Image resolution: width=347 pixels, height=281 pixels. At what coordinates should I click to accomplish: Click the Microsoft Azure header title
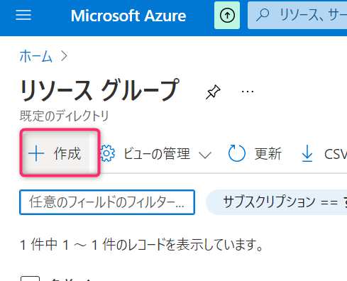click(128, 16)
